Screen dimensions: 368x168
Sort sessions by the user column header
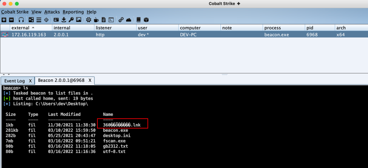tap(157, 28)
